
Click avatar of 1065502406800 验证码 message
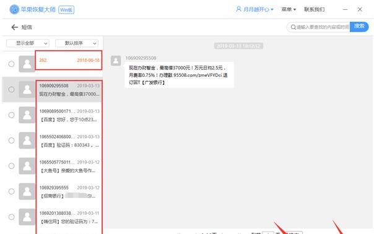click(x=27, y=141)
